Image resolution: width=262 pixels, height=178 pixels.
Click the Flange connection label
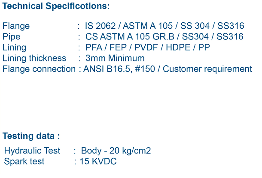click(x=39, y=69)
